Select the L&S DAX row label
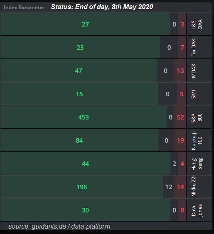Viewport: 214px width, 234px height. point(197,24)
